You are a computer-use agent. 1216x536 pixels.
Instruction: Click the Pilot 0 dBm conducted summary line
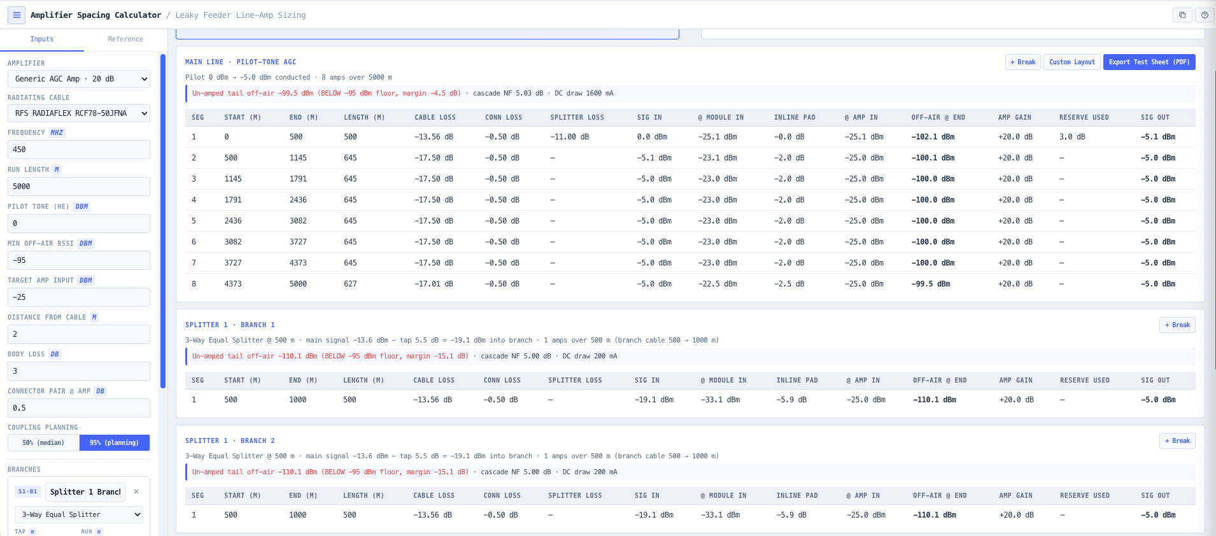tap(288, 77)
